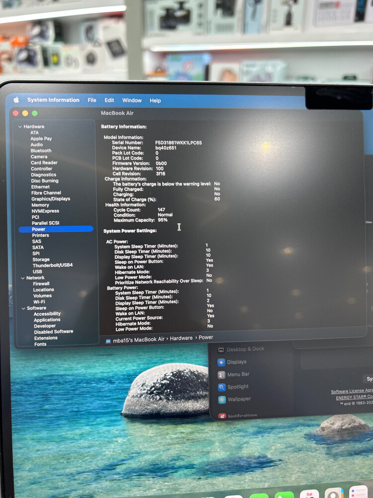Collapse the Software section chevron
This screenshot has width=373, height=498.
click(23, 308)
